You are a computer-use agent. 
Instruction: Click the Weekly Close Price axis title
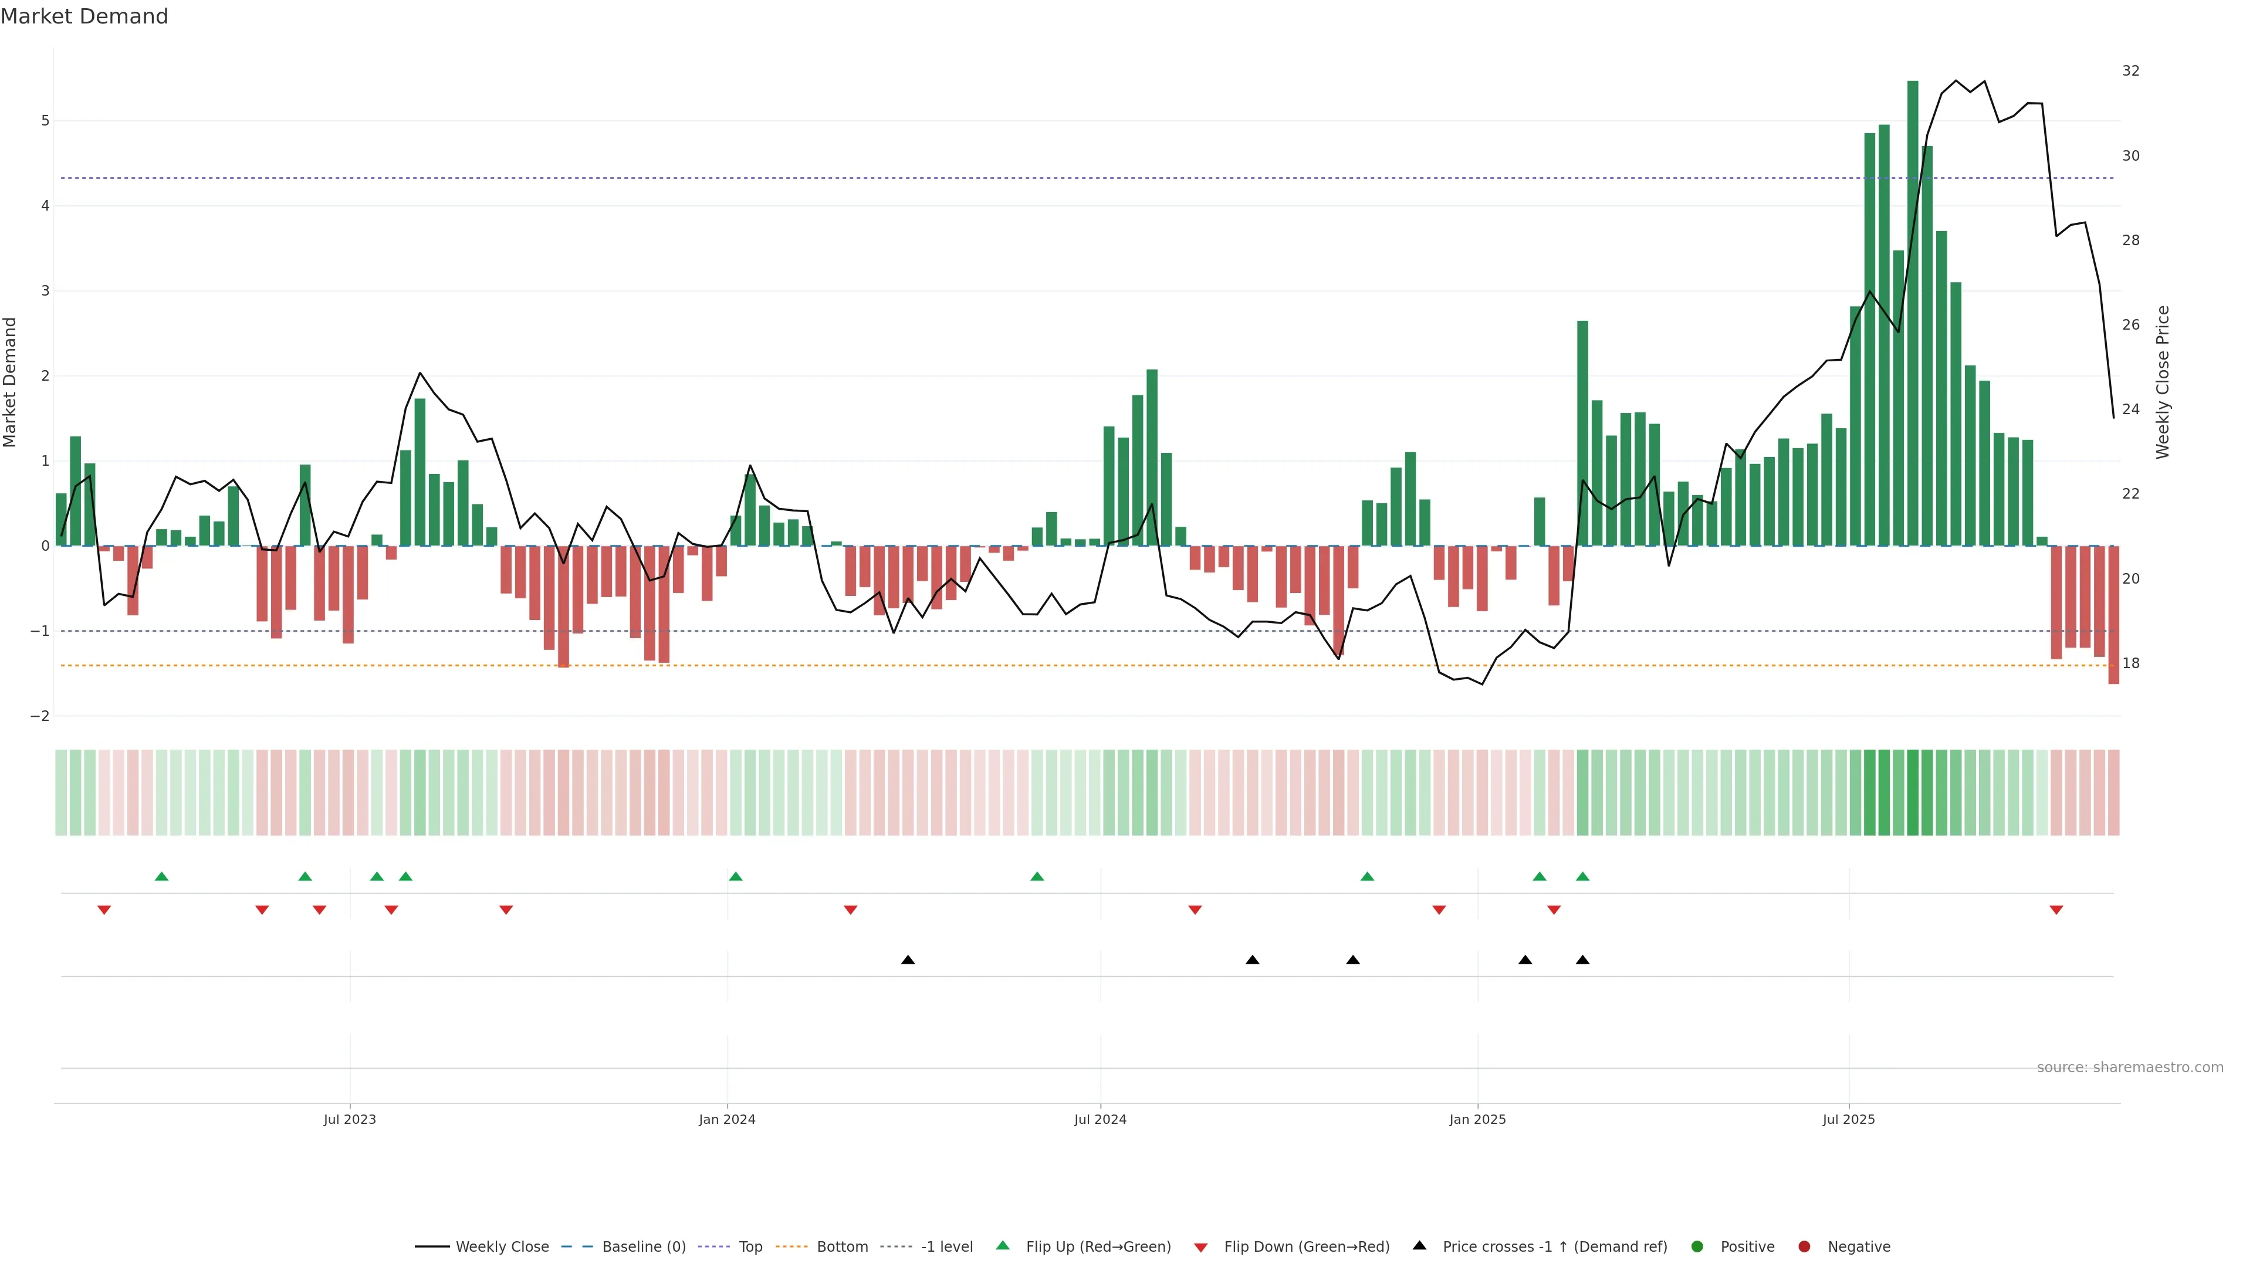2162,382
